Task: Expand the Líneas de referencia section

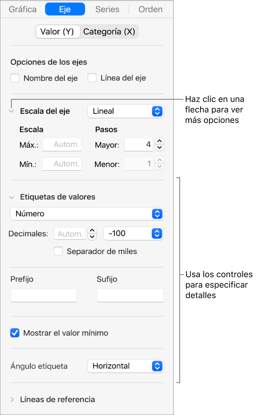Action: click(x=12, y=400)
